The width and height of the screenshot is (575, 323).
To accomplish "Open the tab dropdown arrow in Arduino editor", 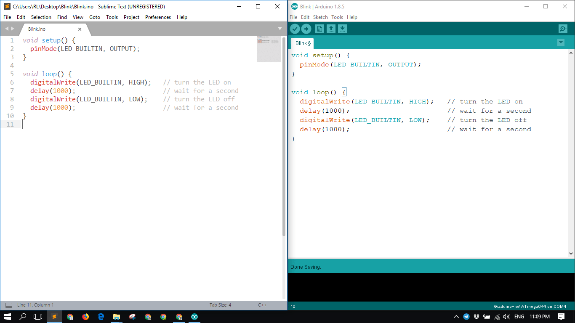I will (561, 42).
